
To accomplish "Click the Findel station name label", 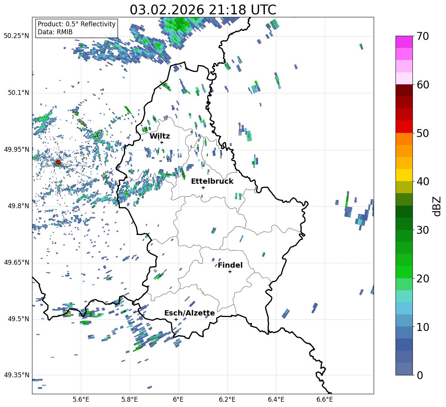I will pos(230,265).
